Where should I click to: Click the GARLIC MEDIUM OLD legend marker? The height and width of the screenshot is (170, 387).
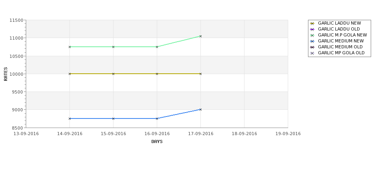tap(312, 47)
